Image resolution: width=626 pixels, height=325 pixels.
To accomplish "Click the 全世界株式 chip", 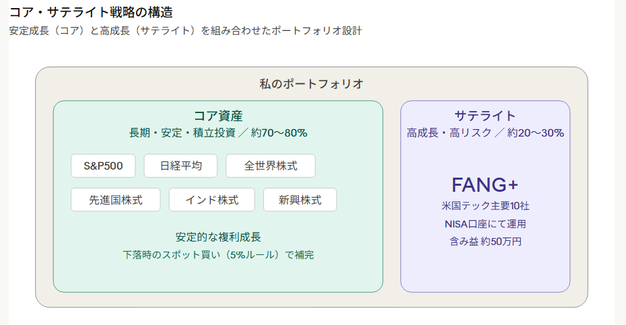I will [x=271, y=166].
